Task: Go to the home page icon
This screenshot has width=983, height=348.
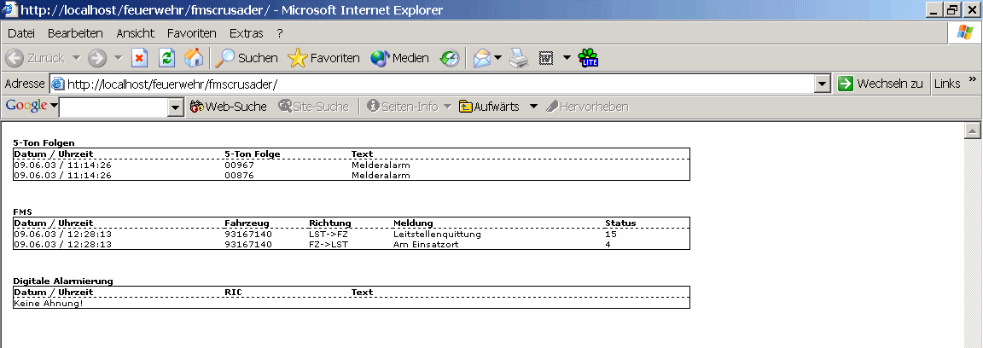Action: pos(194,58)
